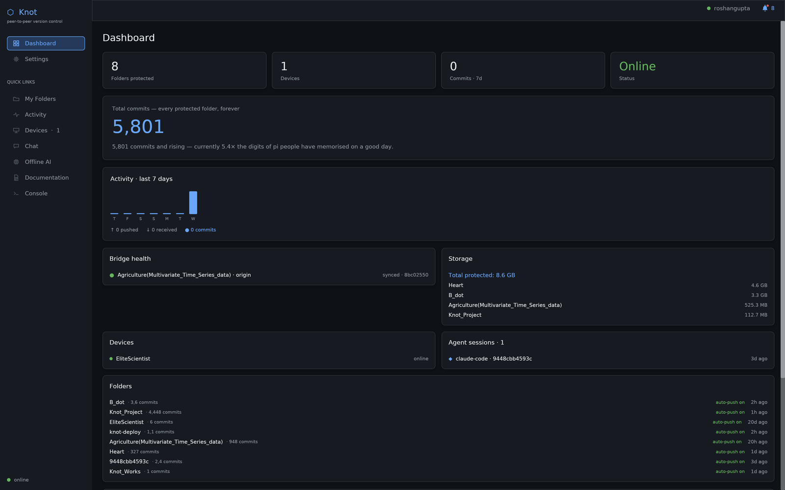Open Agriculture(Multivariate_Time_Series_data) in Folders list
The image size is (785, 490).
(166, 442)
